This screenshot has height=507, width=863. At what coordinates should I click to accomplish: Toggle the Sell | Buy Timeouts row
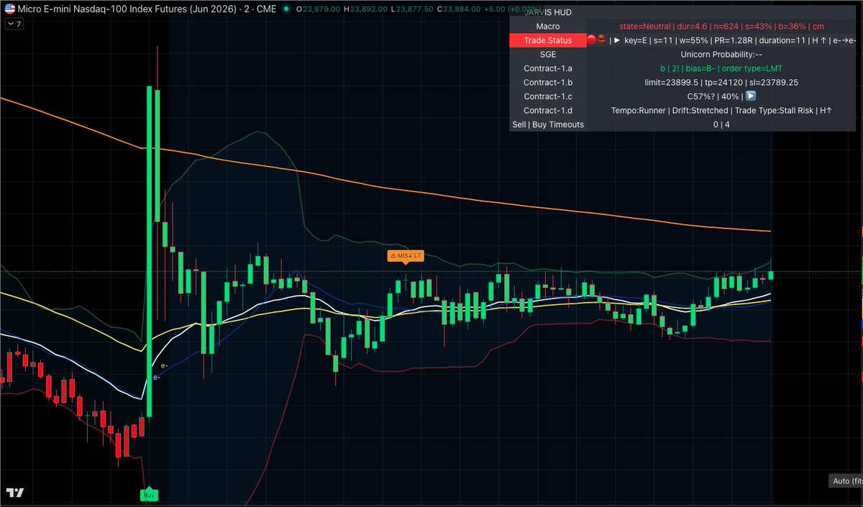click(x=547, y=124)
